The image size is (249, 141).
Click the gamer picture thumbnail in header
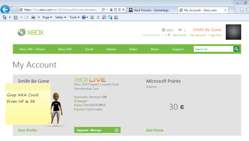pos(233,32)
